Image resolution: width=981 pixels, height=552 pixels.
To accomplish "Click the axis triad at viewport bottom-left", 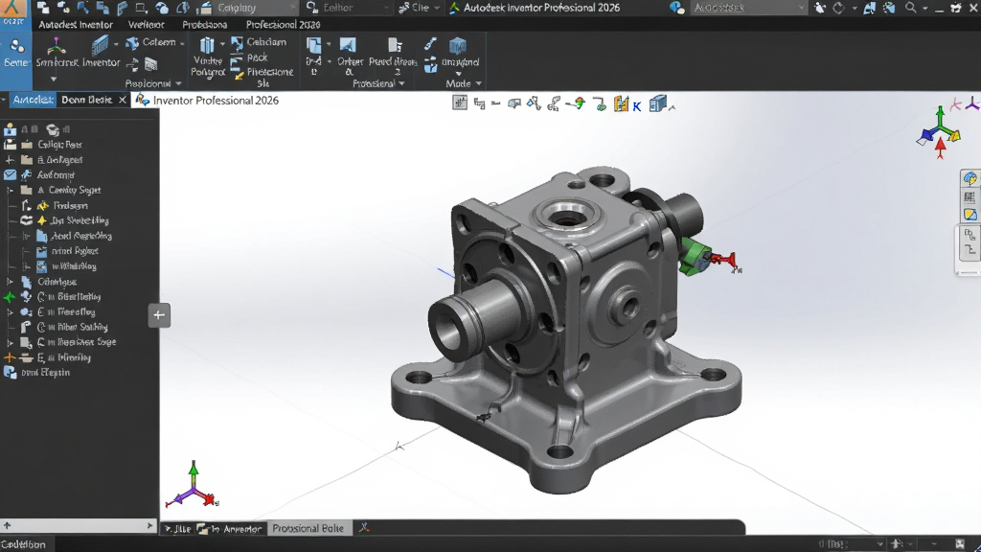I will [x=193, y=486].
